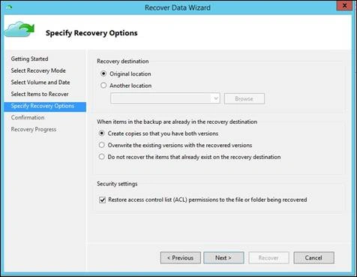Proceed with the Next button
This screenshot has width=357, height=277.
(223, 257)
